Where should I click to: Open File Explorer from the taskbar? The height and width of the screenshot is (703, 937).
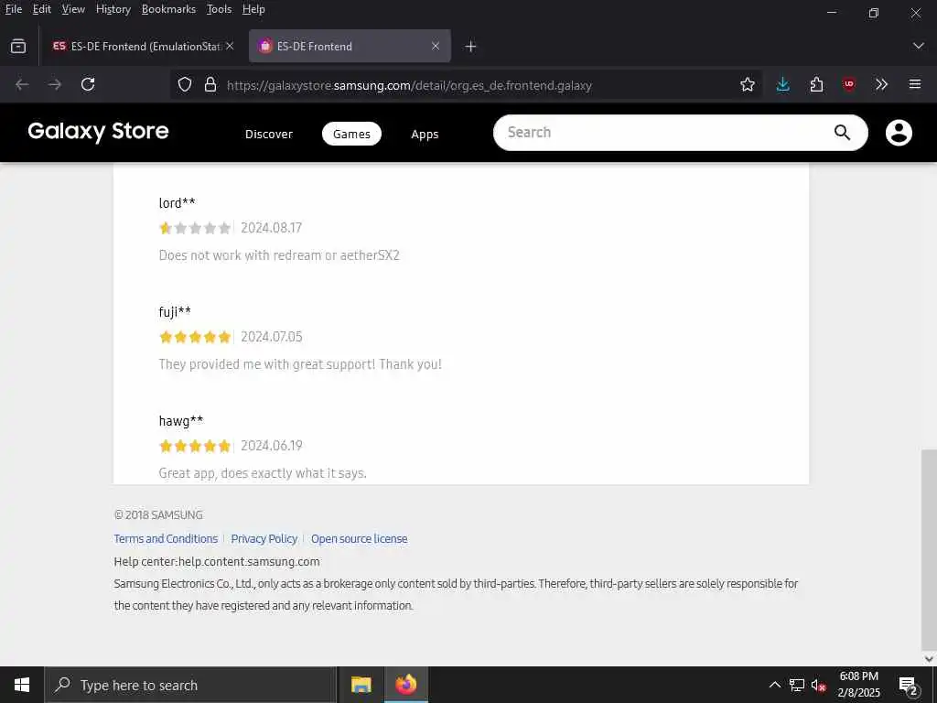click(361, 685)
